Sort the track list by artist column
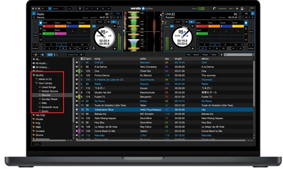The height and width of the screenshot is (169, 283). (143, 59)
